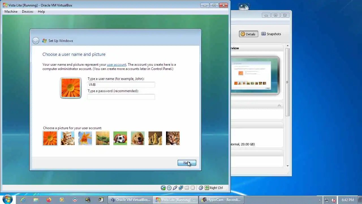Image resolution: width=362 pixels, height=204 pixels.
Task: Switch to Details view in VirtualBox Manager
Action: pyautogui.click(x=248, y=34)
